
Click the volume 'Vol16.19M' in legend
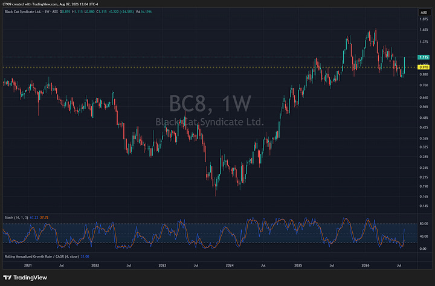point(144,12)
